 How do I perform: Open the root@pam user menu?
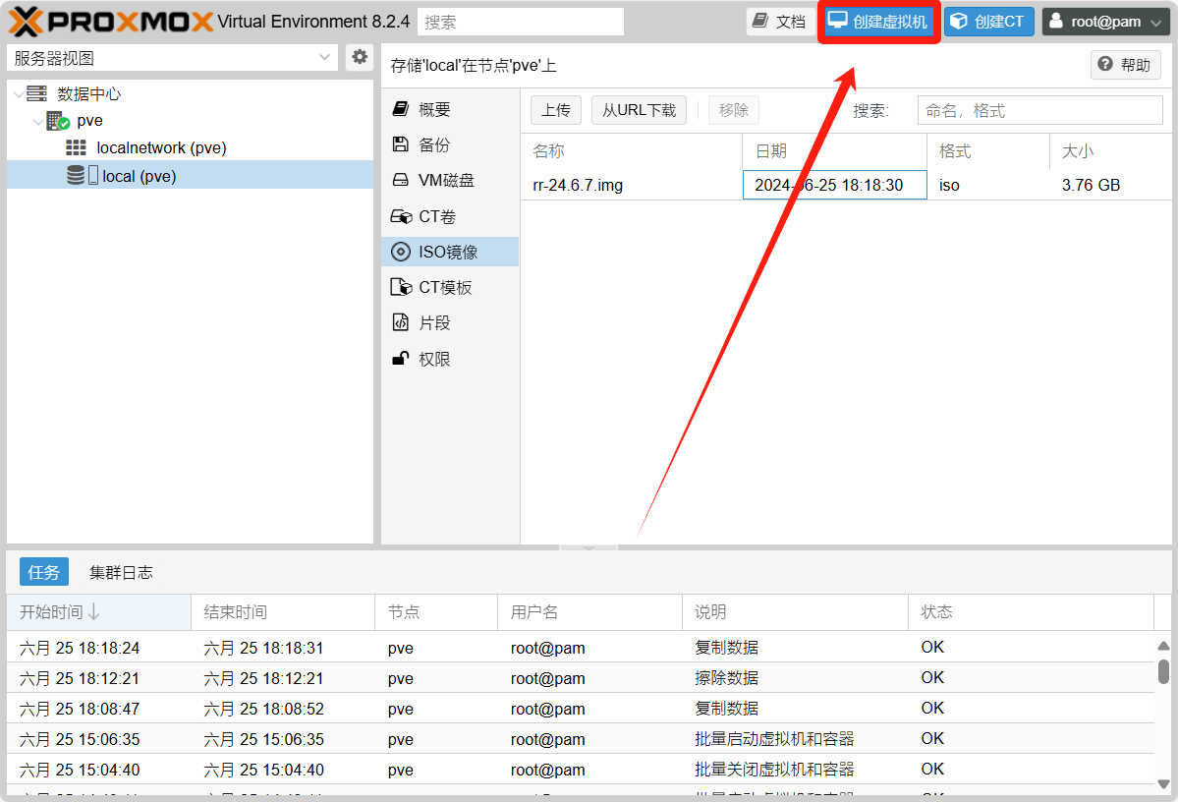pos(1105,22)
